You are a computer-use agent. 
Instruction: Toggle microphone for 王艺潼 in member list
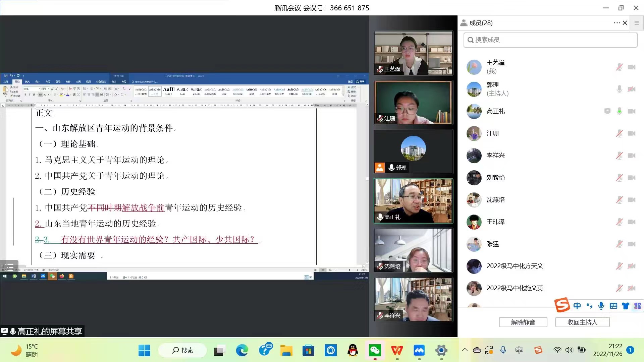619,67
